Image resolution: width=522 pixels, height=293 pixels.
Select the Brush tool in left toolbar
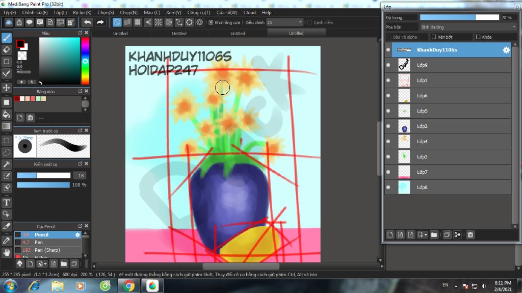coord(6,38)
